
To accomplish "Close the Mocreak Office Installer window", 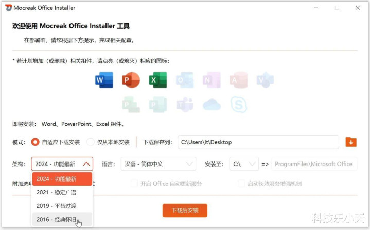I will 358,8.
